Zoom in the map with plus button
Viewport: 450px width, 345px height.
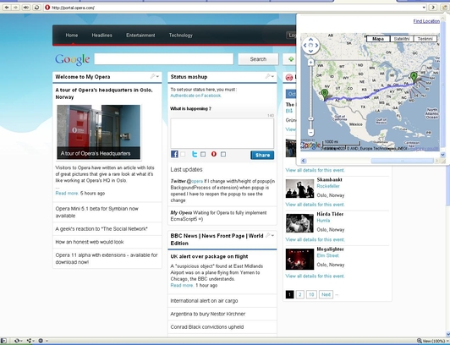[310, 63]
